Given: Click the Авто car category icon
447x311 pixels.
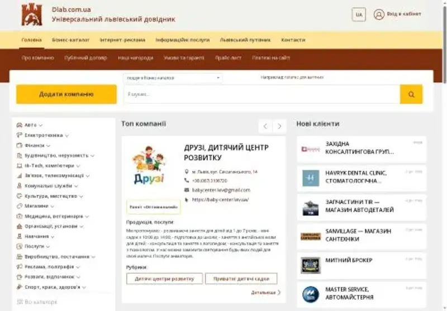Looking at the screenshot, I should coord(20,125).
